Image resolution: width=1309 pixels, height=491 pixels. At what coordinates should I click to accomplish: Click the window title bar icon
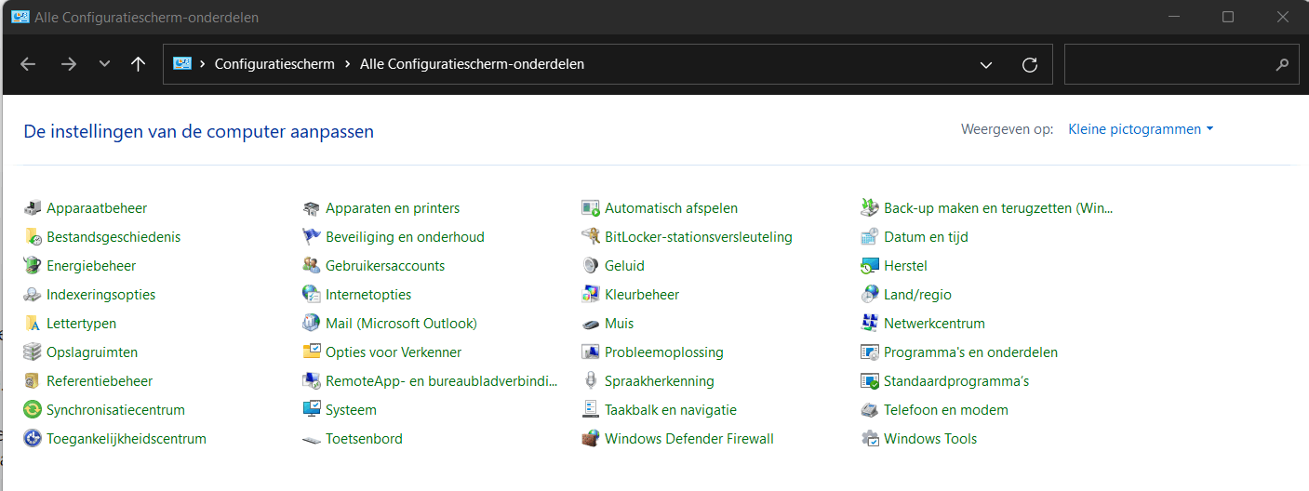coord(20,17)
